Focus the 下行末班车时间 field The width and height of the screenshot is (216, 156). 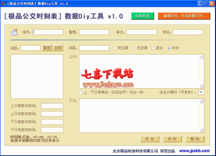coord(52,130)
